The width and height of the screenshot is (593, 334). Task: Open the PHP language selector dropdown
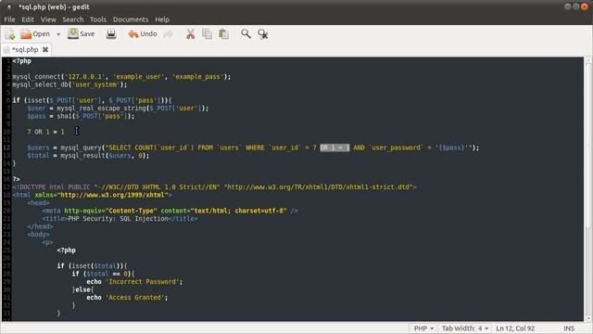pos(423,328)
